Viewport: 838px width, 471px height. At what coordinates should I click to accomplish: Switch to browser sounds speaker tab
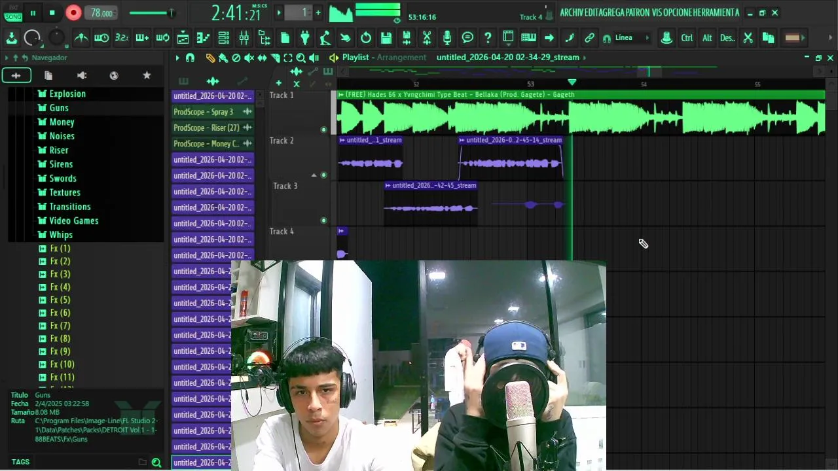coord(81,76)
